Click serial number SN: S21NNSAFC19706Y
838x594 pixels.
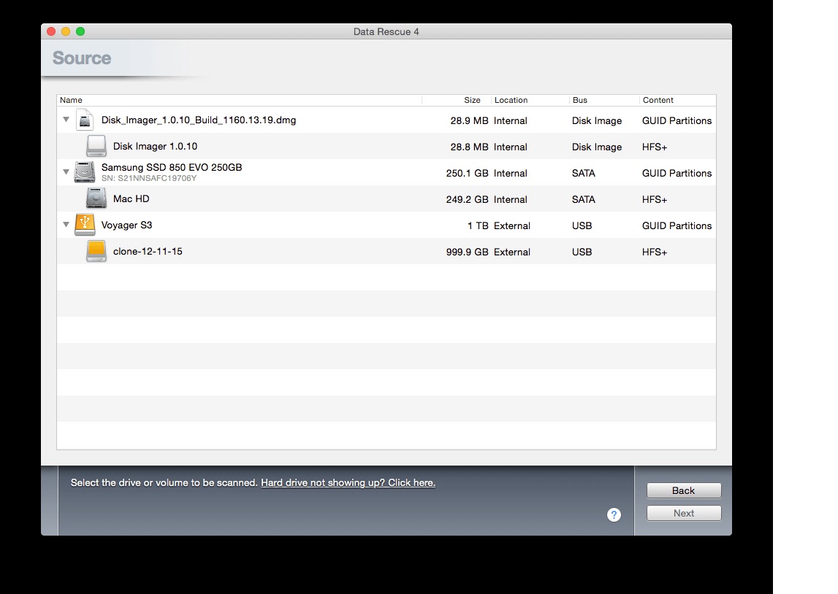149,178
